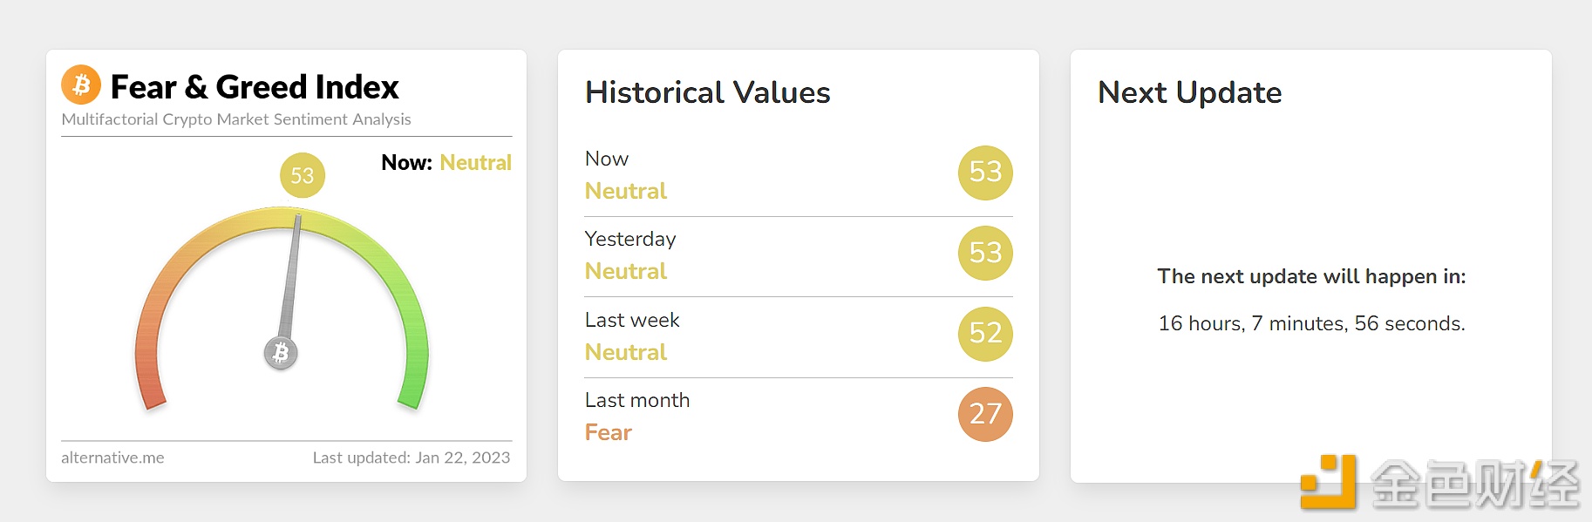Click the Fear & Greed Index title
This screenshot has height=522, width=1592.
255,87
